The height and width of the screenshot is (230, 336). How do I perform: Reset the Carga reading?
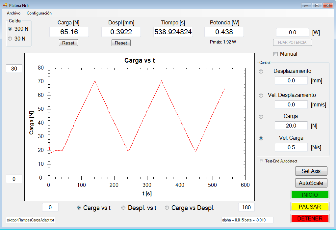coord(68,43)
